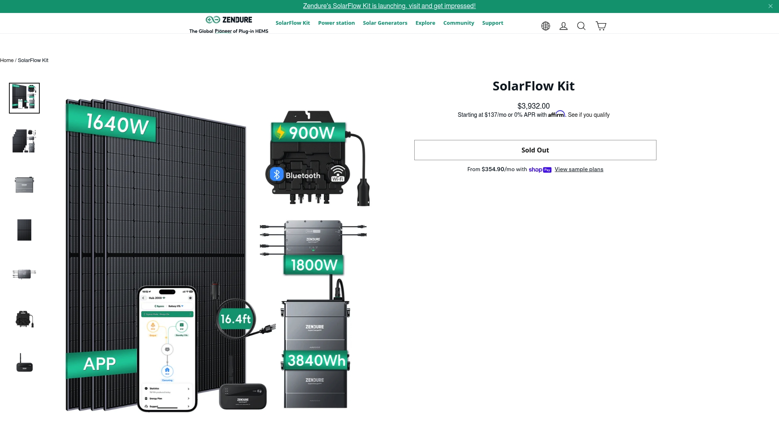
Task: Check Affirm See if you qualify
Action: pyautogui.click(x=589, y=115)
